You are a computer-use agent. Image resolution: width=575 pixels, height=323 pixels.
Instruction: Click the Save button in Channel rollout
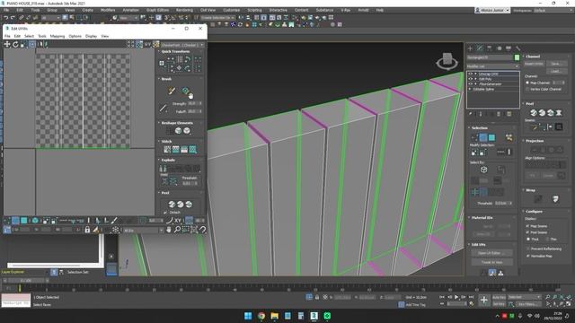[556, 64]
